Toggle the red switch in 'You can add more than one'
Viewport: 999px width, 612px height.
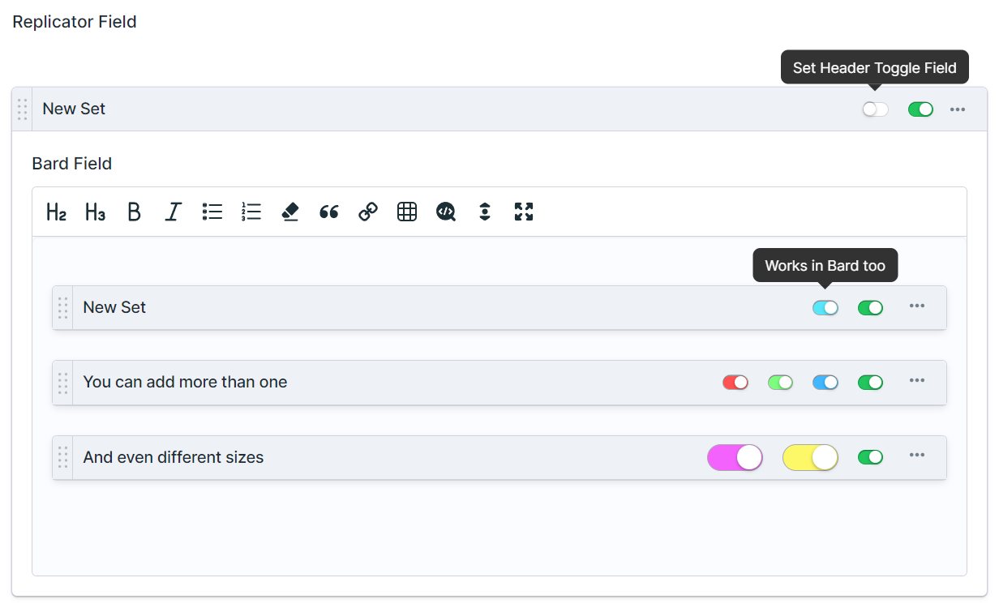pos(735,383)
